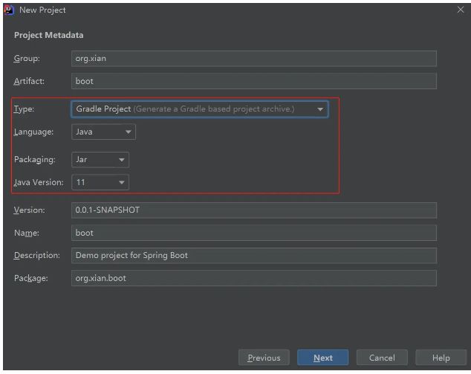The height and width of the screenshot is (374, 471).
Task: Open the Type dropdown Gradle Project
Action: point(200,109)
